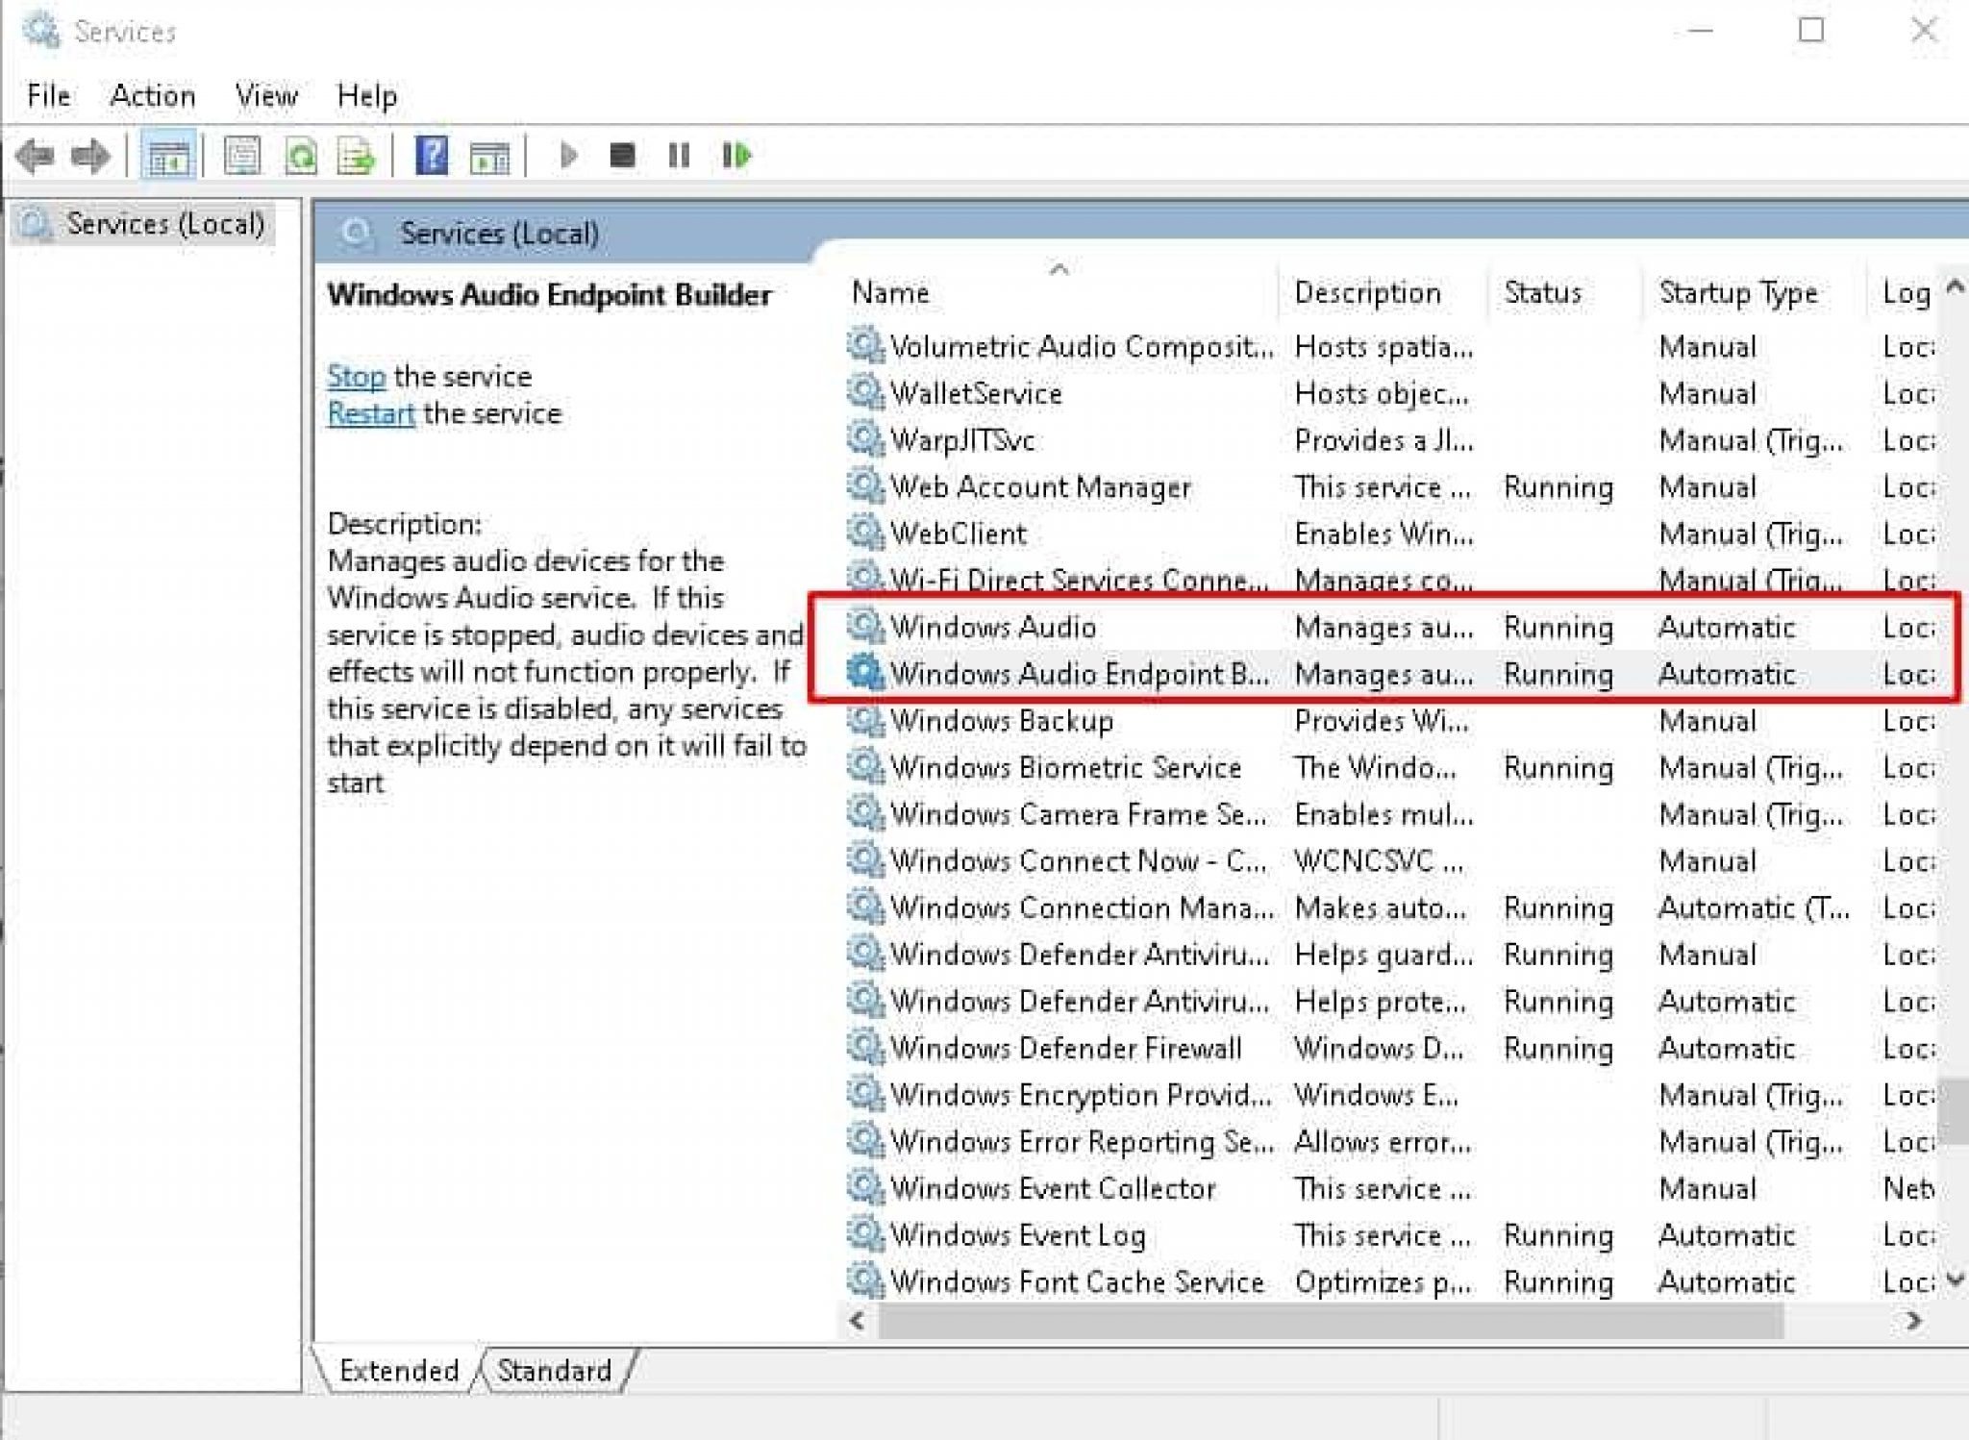
Task: Click the Stop link to stop the service
Action: (356, 376)
